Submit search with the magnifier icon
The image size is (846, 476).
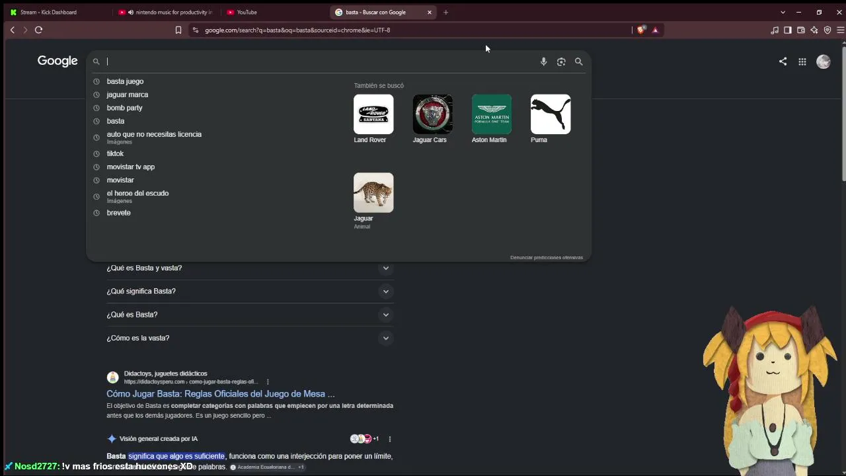578,61
